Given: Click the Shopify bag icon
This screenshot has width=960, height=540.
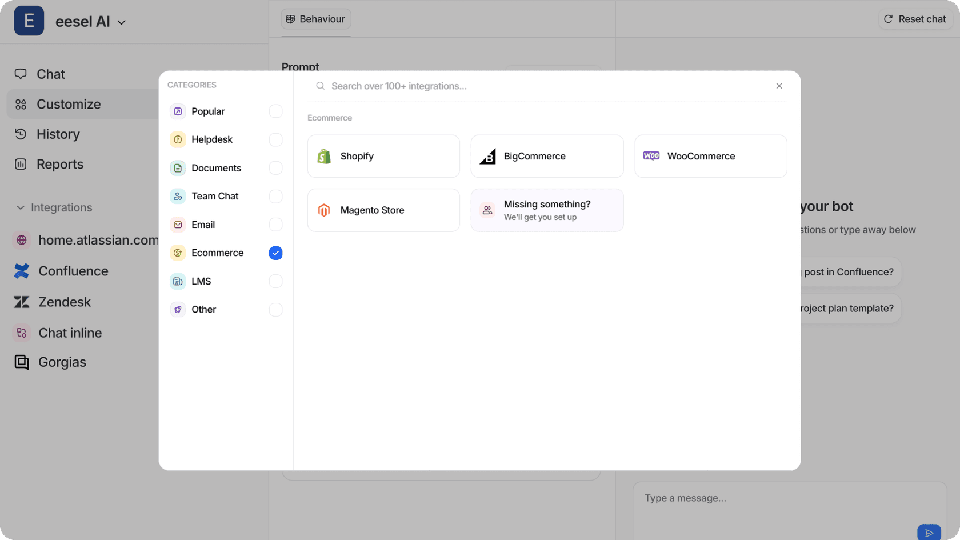Looking at the screenshot, I should pyautogui.click(x=324, y=157).
